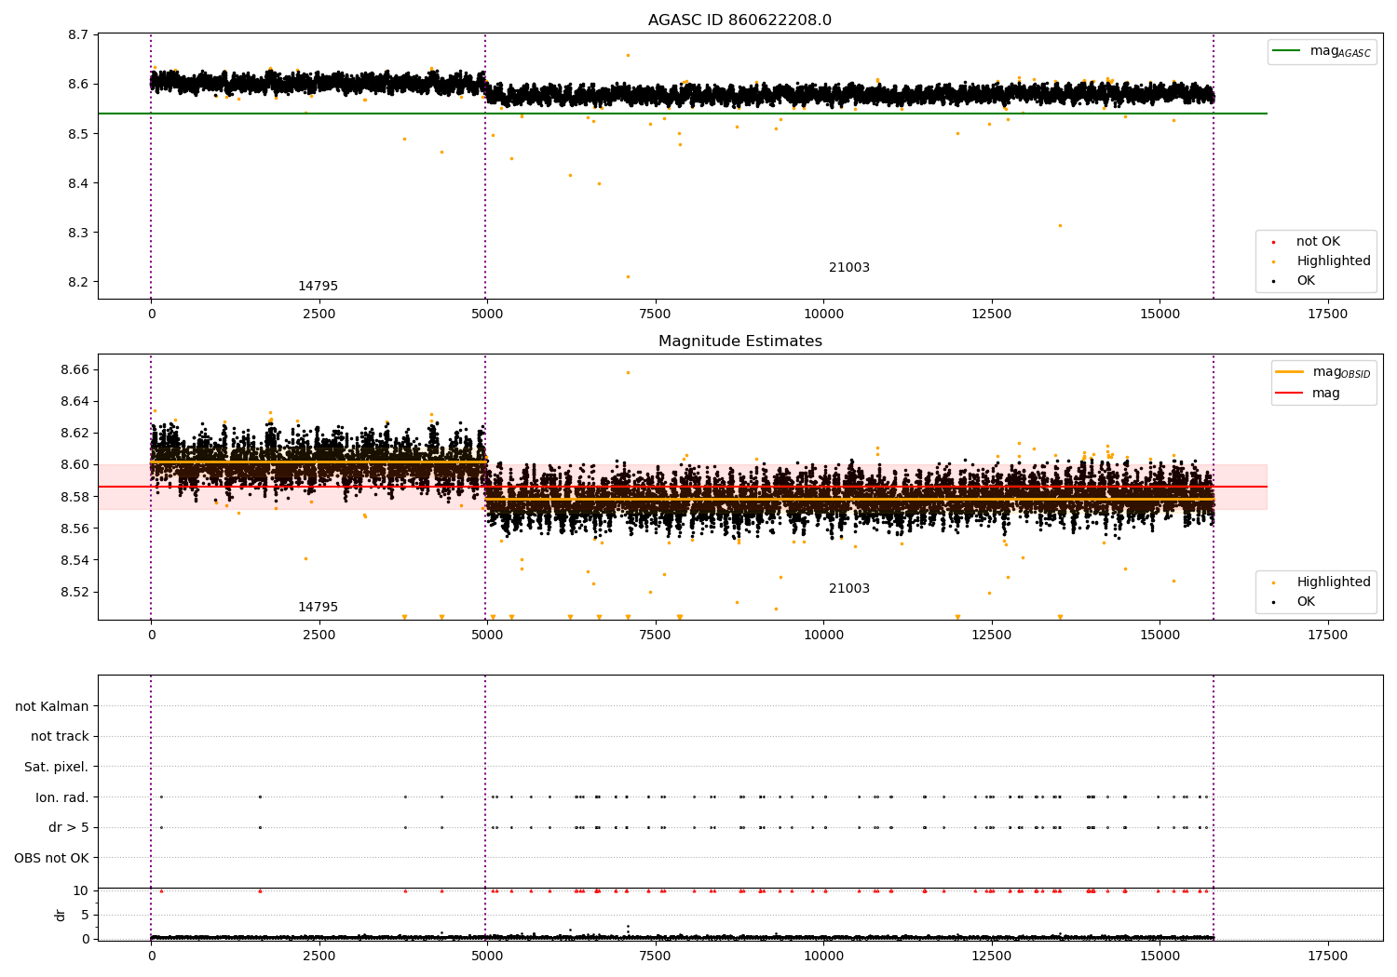Click the 10 tick on the dr axis
This screenshot has width=1397, height=977.
(x=81, y=890)
